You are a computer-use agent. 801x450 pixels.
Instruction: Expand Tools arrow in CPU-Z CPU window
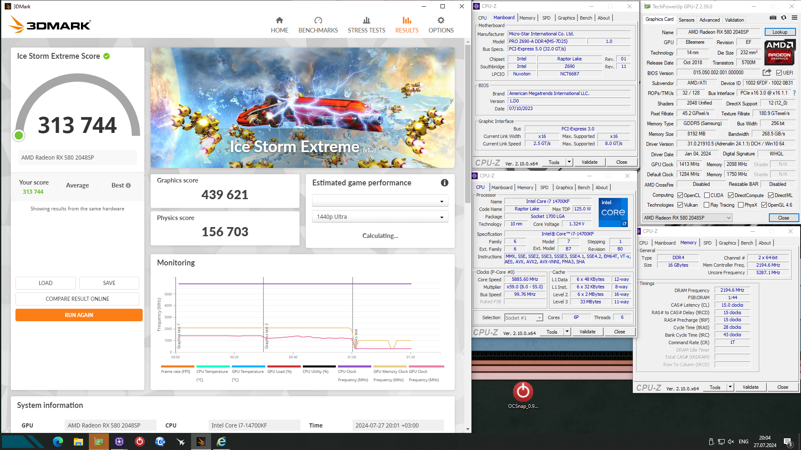[x=567, y=332]
